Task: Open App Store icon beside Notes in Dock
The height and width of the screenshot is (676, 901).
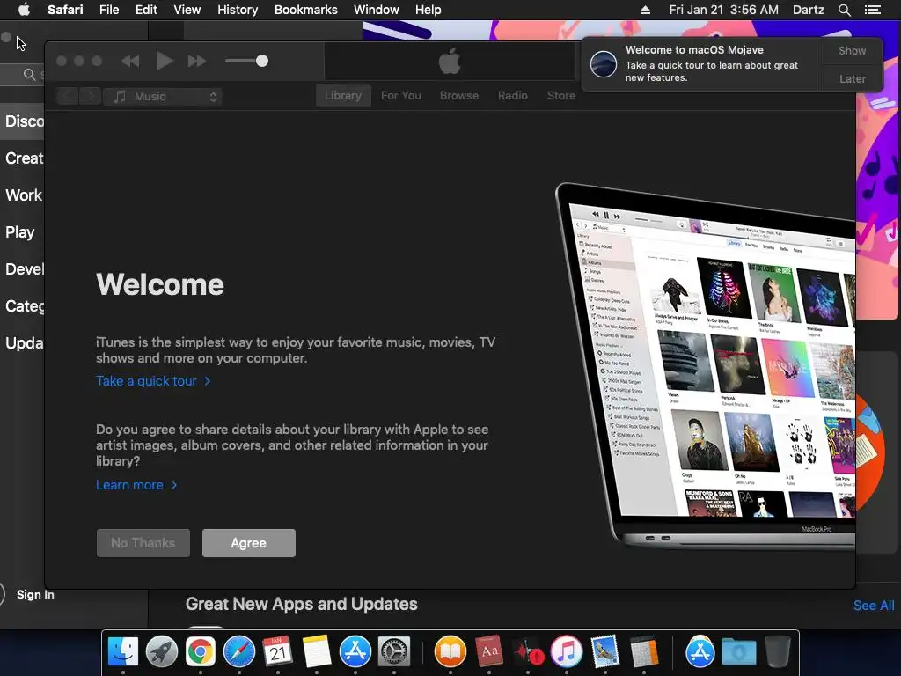Action: point(355,651)
